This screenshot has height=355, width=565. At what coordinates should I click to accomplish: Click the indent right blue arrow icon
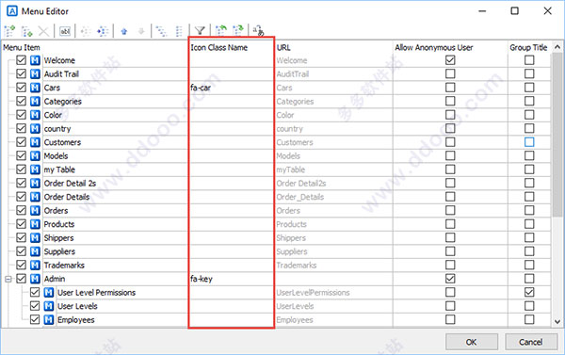103,31
